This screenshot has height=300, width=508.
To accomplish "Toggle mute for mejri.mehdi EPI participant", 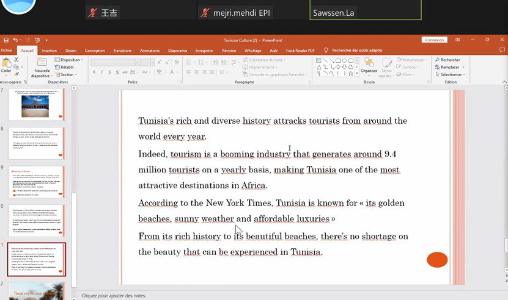I will pyautogui.click(x=205, y=13).
